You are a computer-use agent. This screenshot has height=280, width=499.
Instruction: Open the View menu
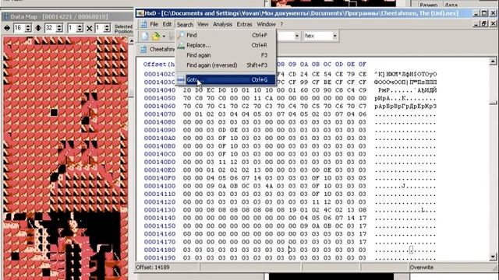click(x=203, y=24)
